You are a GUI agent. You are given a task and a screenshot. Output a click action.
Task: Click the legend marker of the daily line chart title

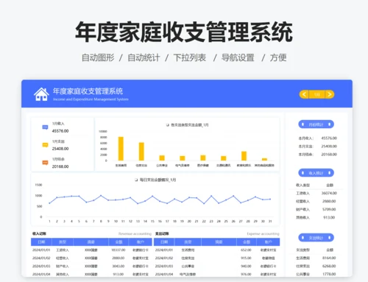pyautogui.click(x=136, y=180)
